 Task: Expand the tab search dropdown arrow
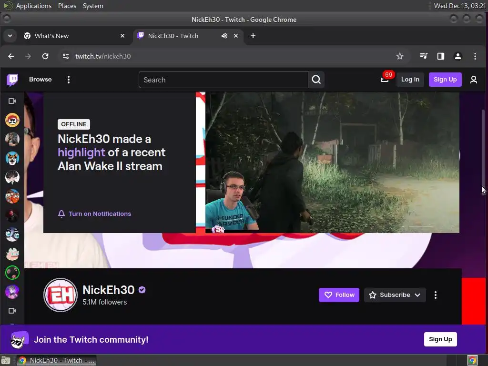(x=10, y=36)
